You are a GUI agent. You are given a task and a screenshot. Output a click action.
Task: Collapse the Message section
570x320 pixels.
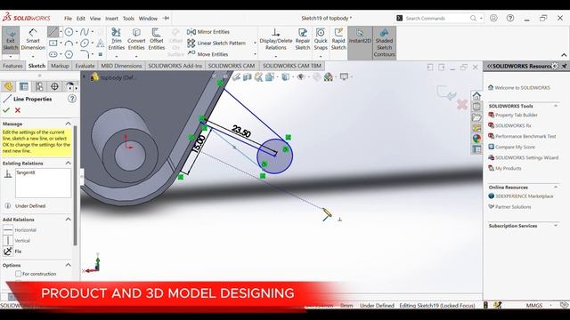click(68, 124)
